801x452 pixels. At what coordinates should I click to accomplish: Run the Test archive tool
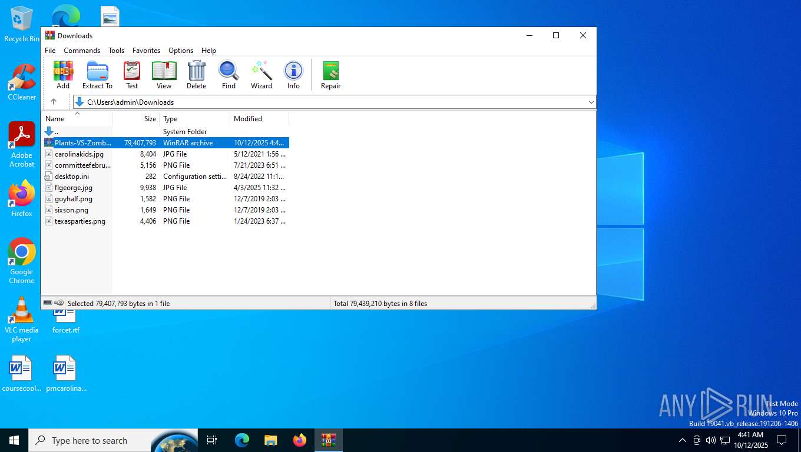(132, 75)
